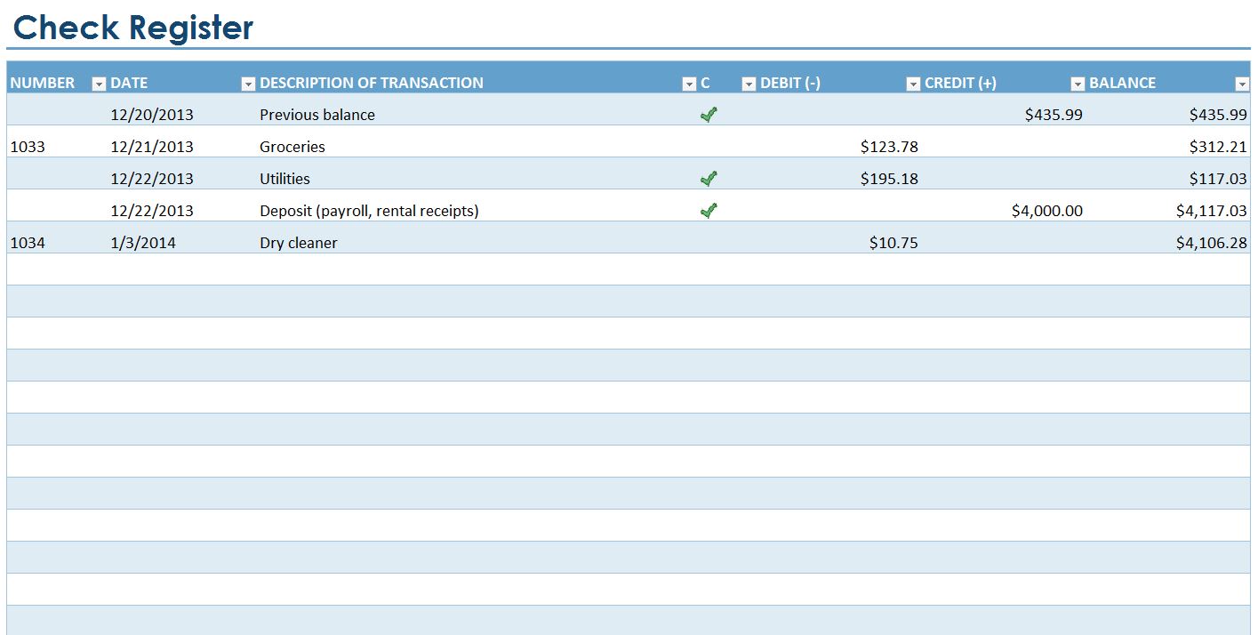The height and width of the screenshot is (635, 1258).
Task: Click the cleared checkmark on the Deposit row
Action: pos(708,210)
